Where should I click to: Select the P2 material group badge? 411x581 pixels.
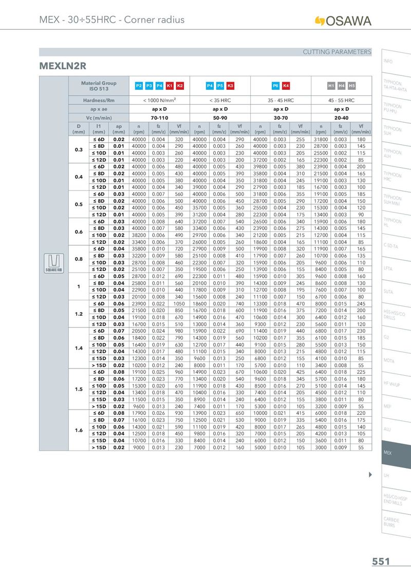[139, 86]
